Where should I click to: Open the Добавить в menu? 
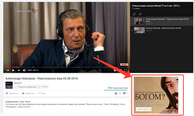pyautogui.click(x=12, y=93)
